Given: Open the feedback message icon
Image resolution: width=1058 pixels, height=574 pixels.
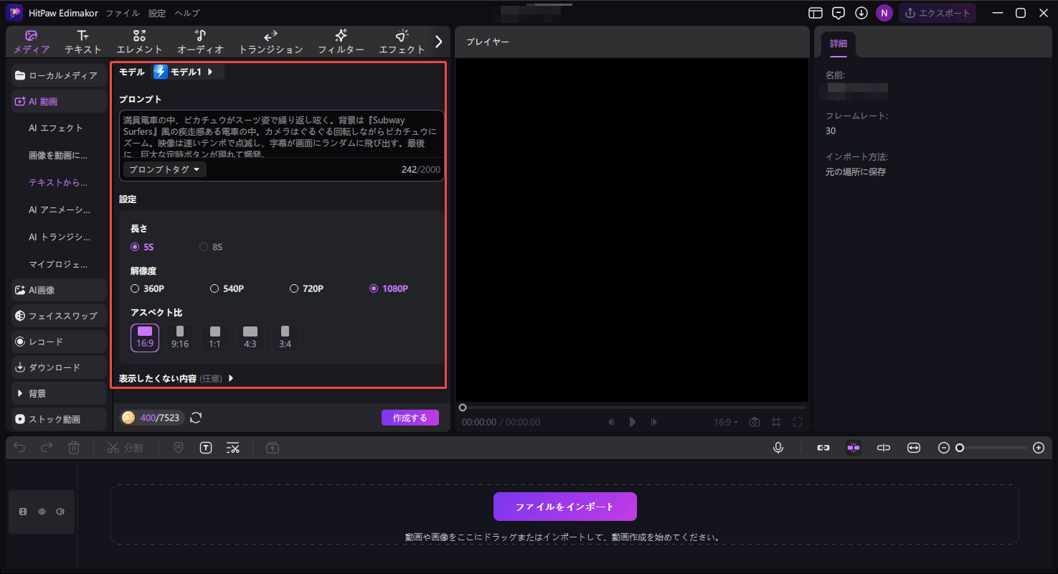Looking at the screenshot, I should [839, 13].
